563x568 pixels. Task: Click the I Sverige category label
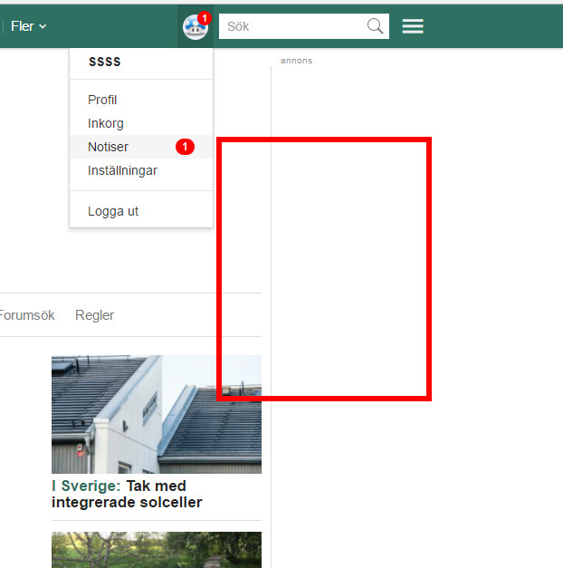click(86, 486)
